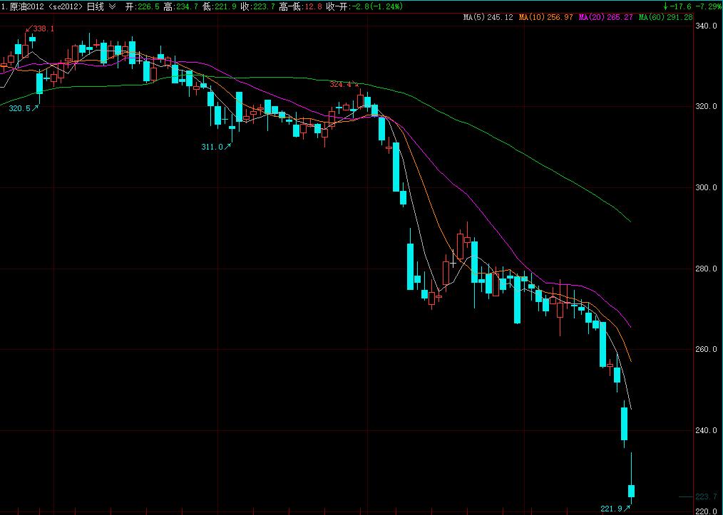The height and width of the screenshot is (515, 723).
Task: Click the 221.9 lowest price annotation
Action: point(612,509)
